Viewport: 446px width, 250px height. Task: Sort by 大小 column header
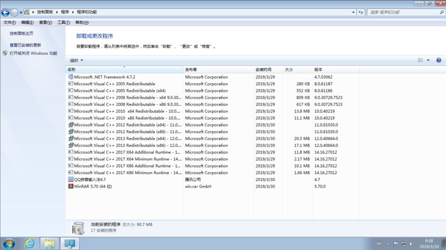pyautogui.click(x=297, y=70)
